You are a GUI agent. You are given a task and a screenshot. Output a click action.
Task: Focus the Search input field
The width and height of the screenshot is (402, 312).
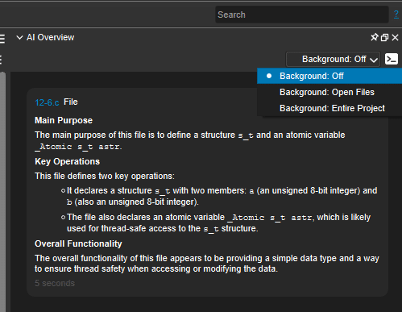point(302,15)
